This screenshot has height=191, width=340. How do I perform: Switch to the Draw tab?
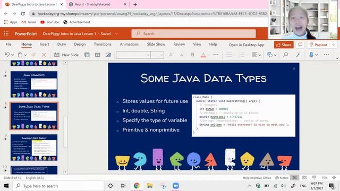pos(62,44)
